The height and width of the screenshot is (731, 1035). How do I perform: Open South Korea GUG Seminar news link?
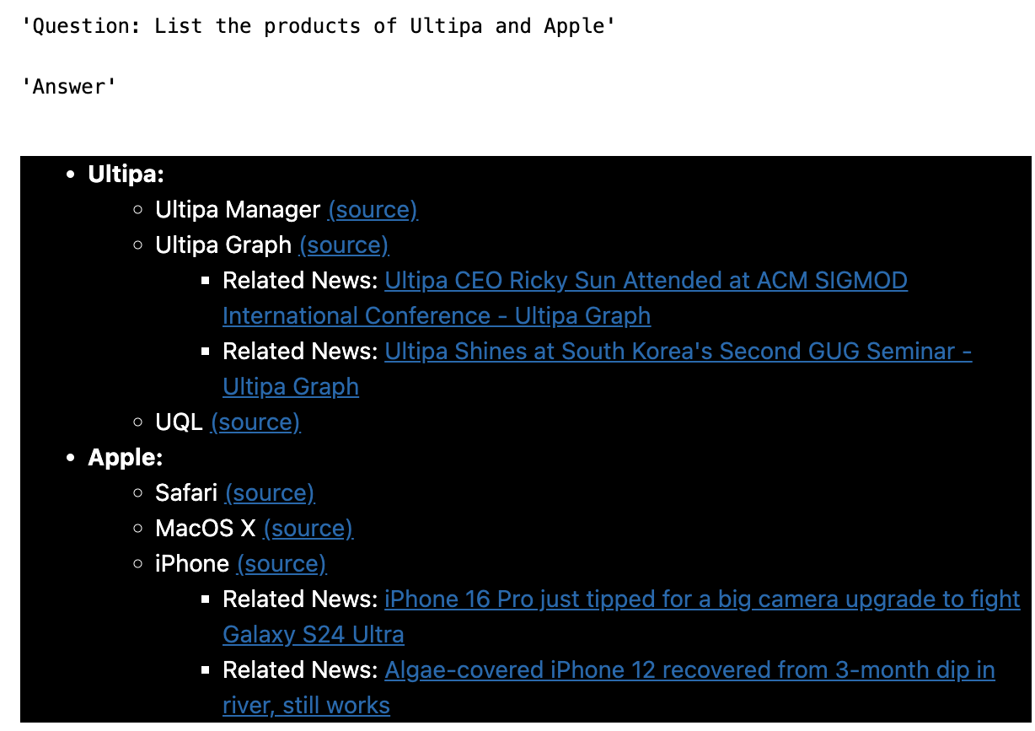point(677,352)
